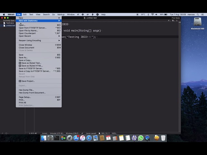Open the Notes app in the Dock
This screenshot has width=207, height=155.
tap(121, 138)
